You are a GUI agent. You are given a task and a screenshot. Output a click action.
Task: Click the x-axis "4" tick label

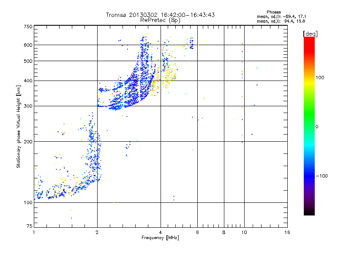(x=161, y=232)
